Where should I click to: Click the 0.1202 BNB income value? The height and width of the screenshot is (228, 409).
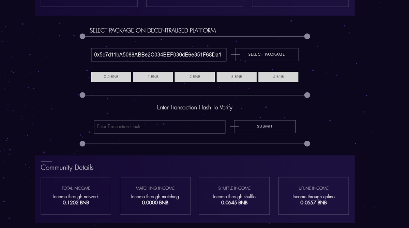click(x=76, y=203)
